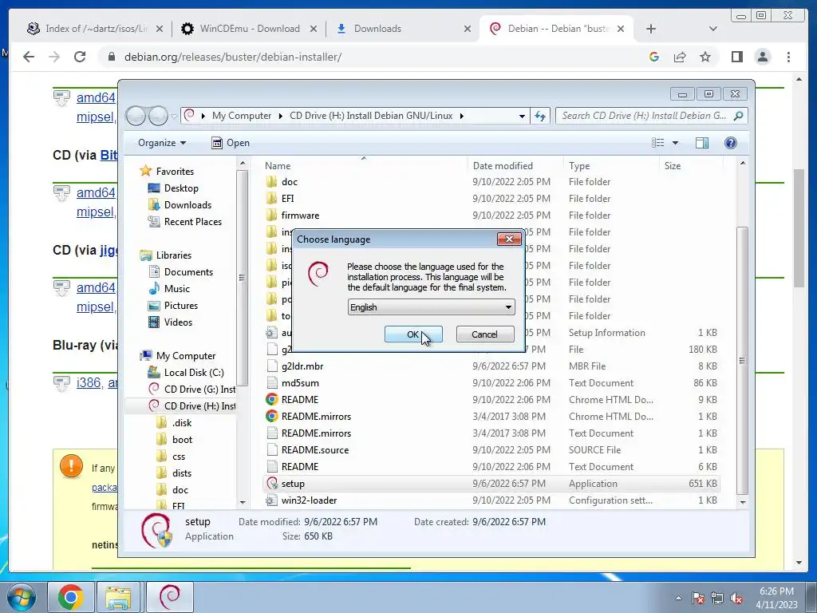Click volume icon in system tray
817x613 pixels.
click(x=736, y=599)
